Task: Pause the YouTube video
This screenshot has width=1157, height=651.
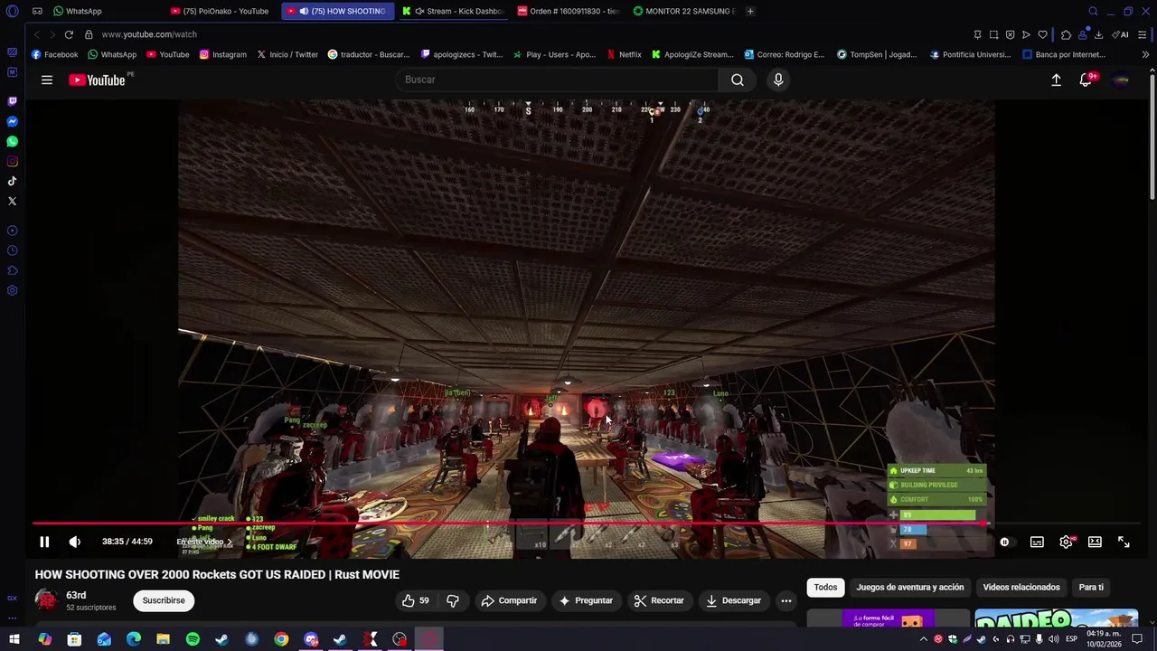Action: (x=44, y=542)
